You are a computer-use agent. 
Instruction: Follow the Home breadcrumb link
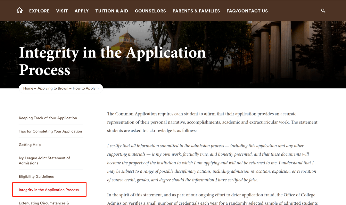[28, 88]
